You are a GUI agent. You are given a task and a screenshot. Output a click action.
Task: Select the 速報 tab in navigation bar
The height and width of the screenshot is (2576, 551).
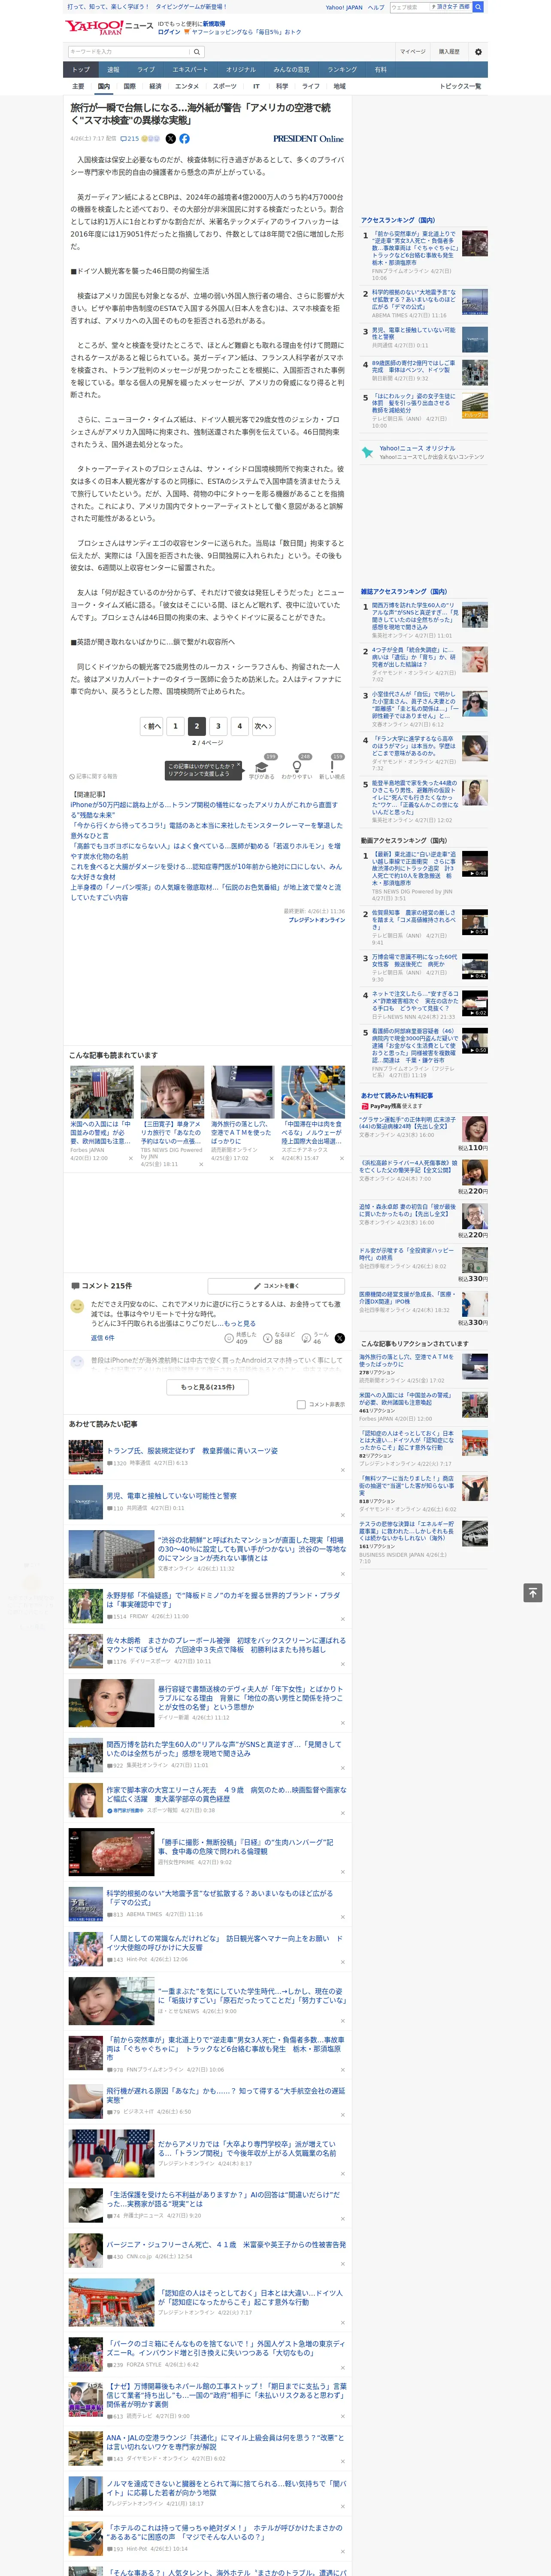[113, 70]
